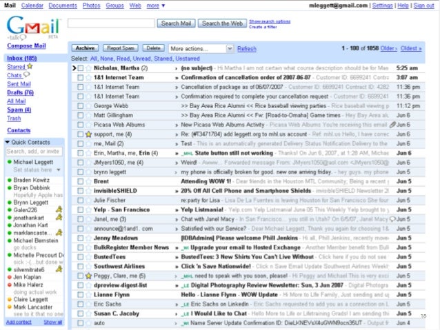Viewport: 440px width, 330px height.
Task: Click orange idle dot for Claire Leggett
Action: point(10,300)
